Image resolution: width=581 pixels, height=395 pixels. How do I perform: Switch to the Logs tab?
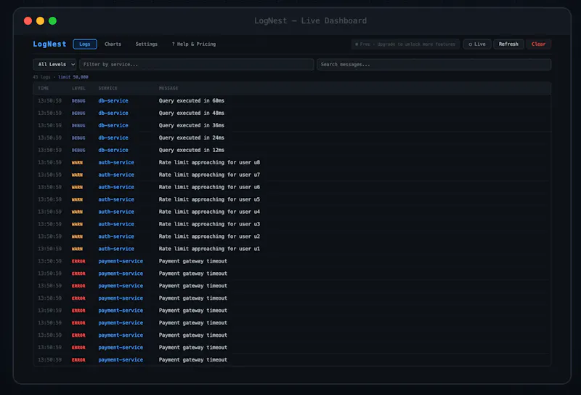(x=85, y=44)
